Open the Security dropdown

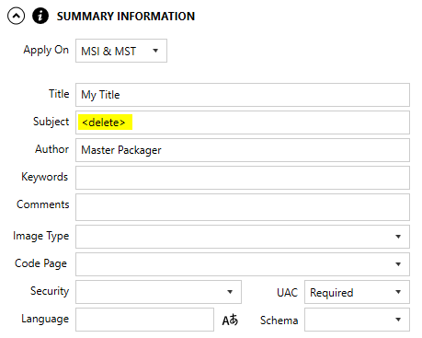(x=158, y=292)
